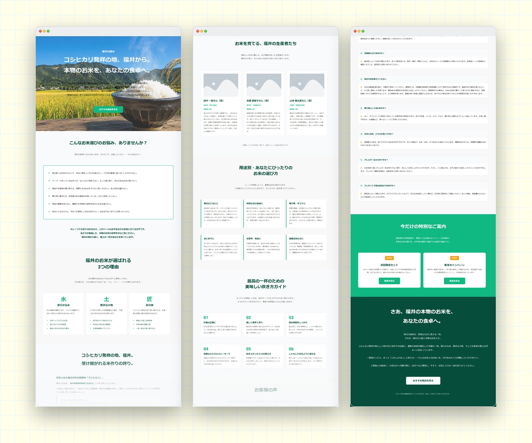
Task: Click step 04 炊飯はミネラルウォーターで
Action: (x=221, y=356)
